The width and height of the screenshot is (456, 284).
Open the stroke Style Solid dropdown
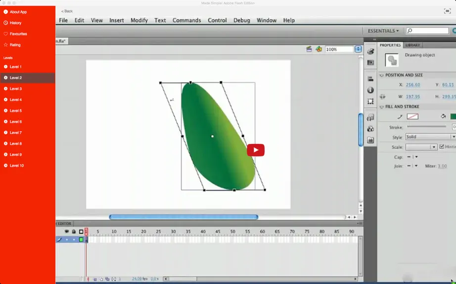[x=430, y=137]
